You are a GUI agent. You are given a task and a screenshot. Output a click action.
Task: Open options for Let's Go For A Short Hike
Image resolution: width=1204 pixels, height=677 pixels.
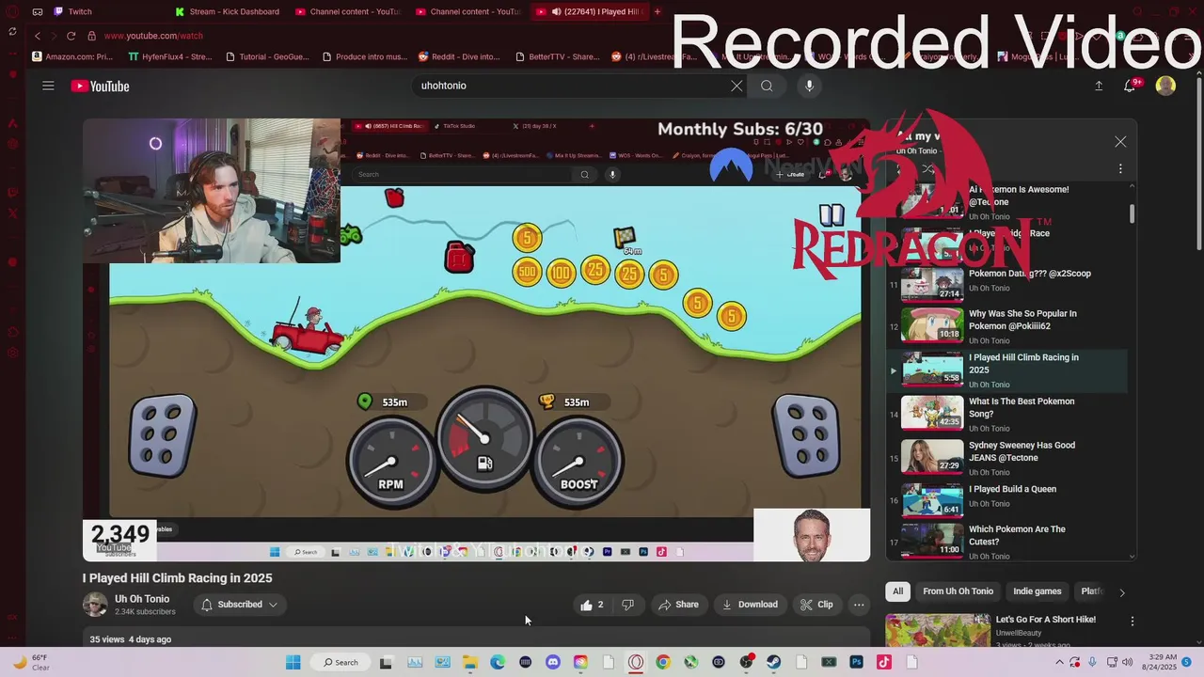pyautogui.click(x=1132, y=621)
